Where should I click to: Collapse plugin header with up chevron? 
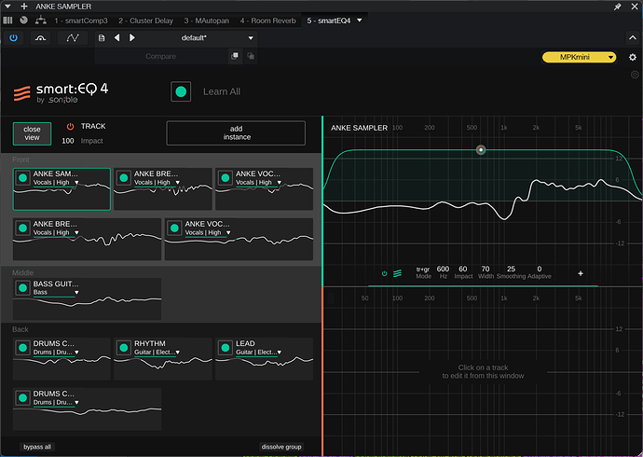coord(633,37)
